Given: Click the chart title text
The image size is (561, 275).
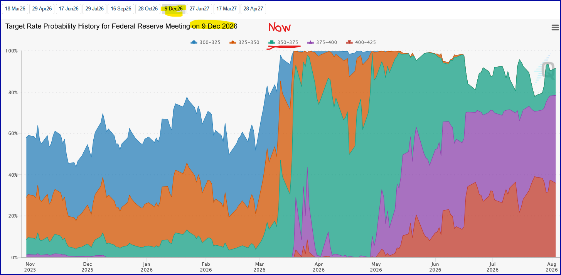Looking at the screenshot, I should pos(121,26).
